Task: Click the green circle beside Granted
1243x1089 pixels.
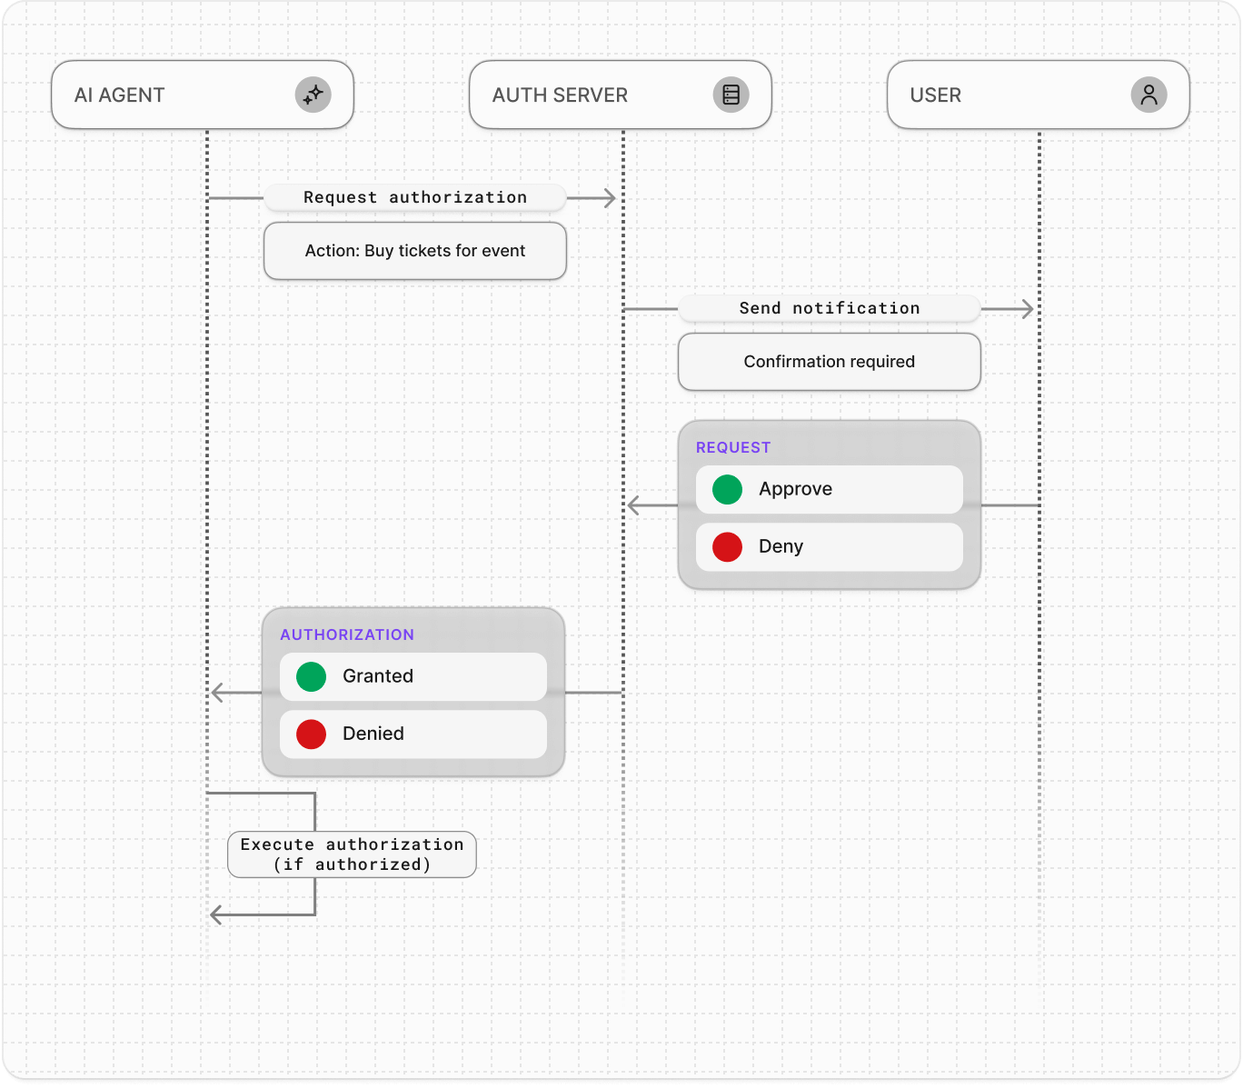Action: tap(311, 676)
